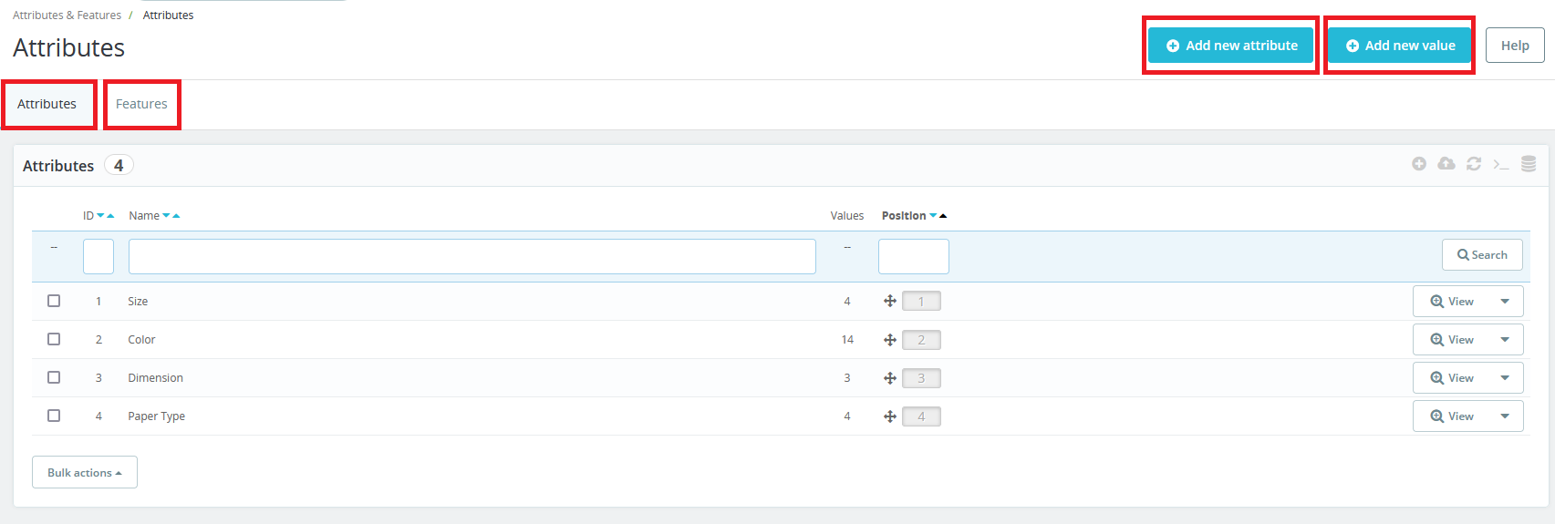
Task: Select the Color attribute checkbox
Action: click(x=54, y=339)
